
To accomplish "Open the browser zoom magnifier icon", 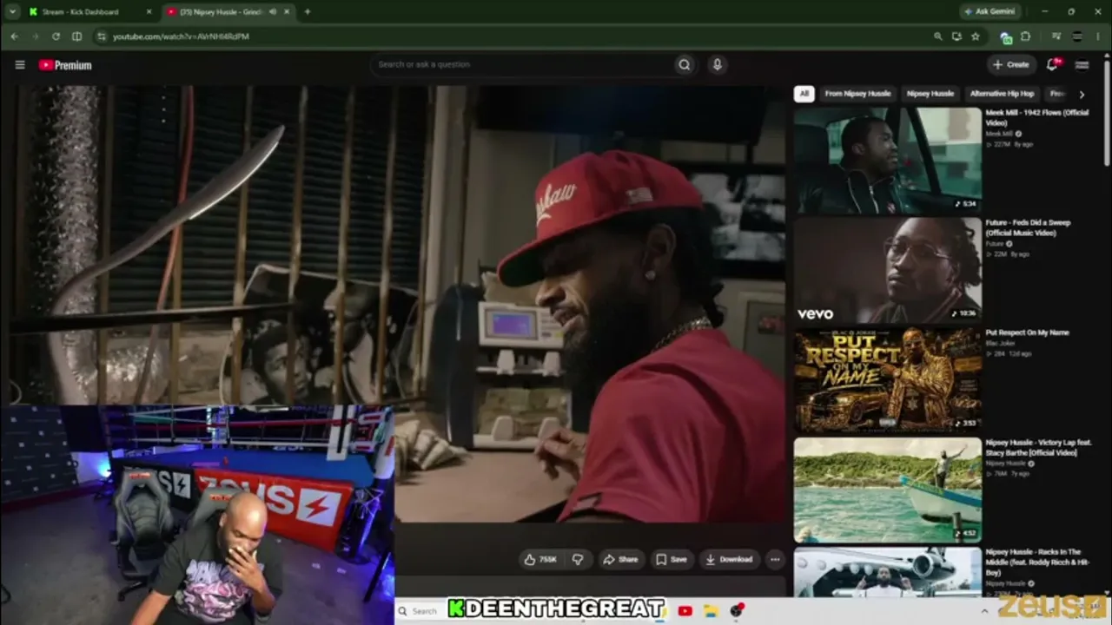I will 937,36.
